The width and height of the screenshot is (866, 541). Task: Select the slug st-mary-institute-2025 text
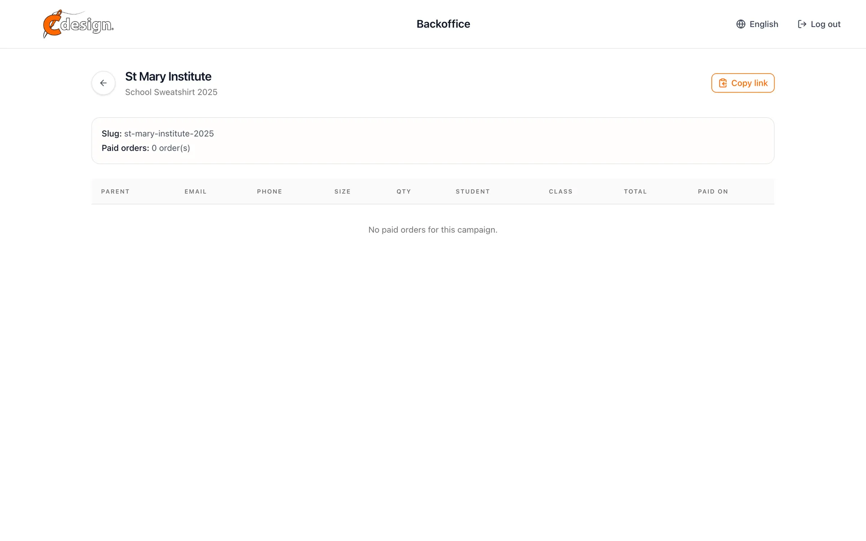169,133
